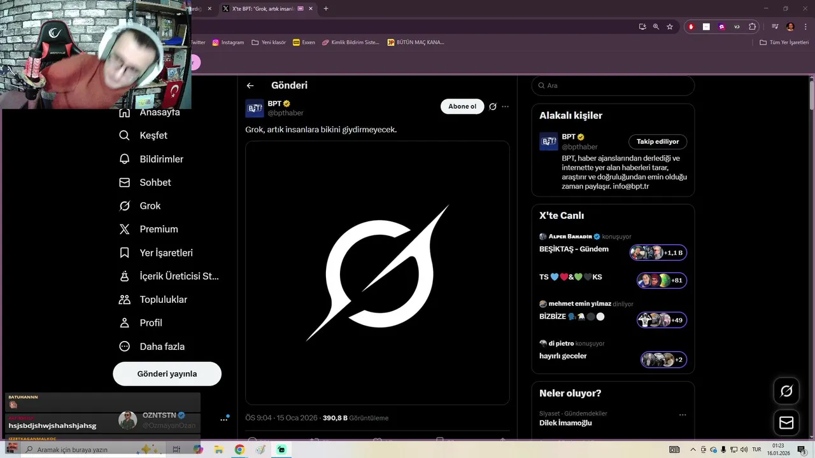
Task: Expand hidden system tray icons chevron
Action: (x=693, y=450)
